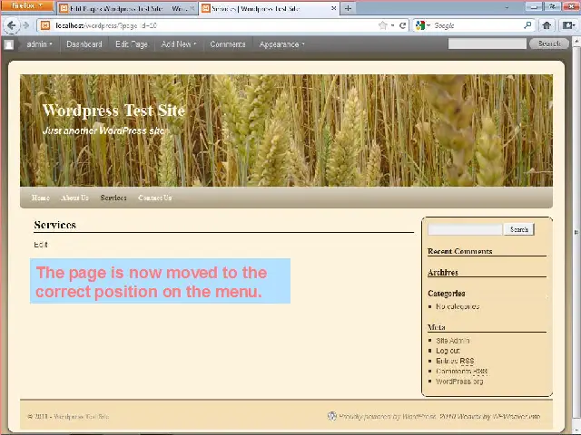Open Dashboard from the admin bar
This screenshot has height=435, width=581.
click(84, 44)
